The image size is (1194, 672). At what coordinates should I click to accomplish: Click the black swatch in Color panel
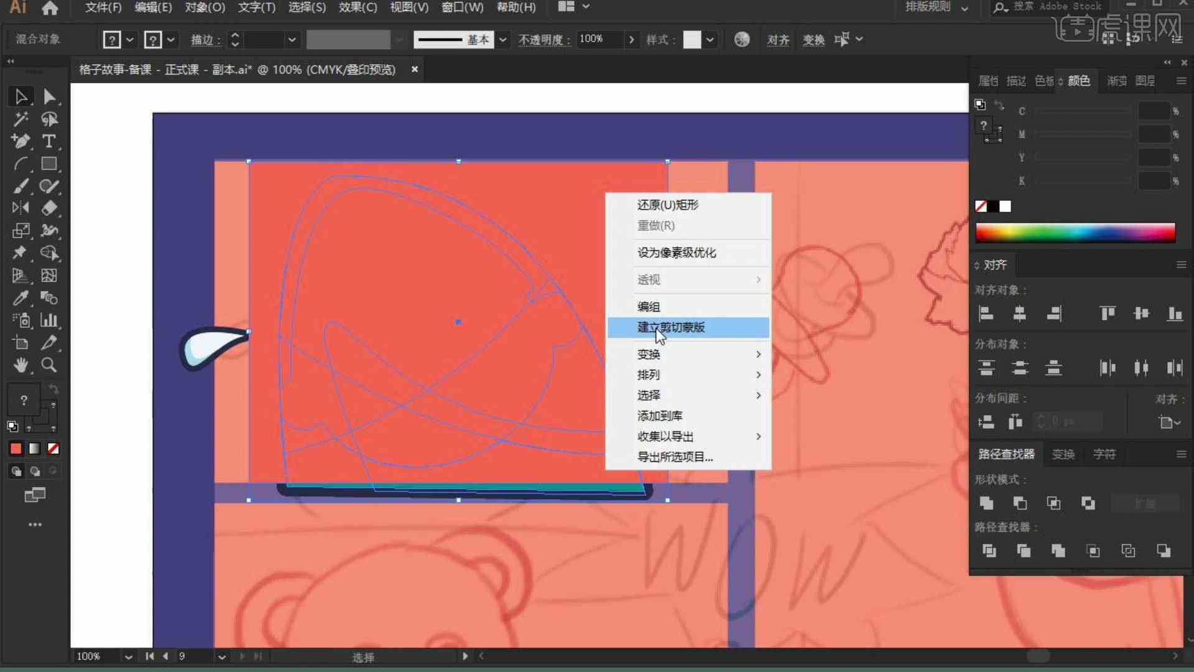pos(993,207)
